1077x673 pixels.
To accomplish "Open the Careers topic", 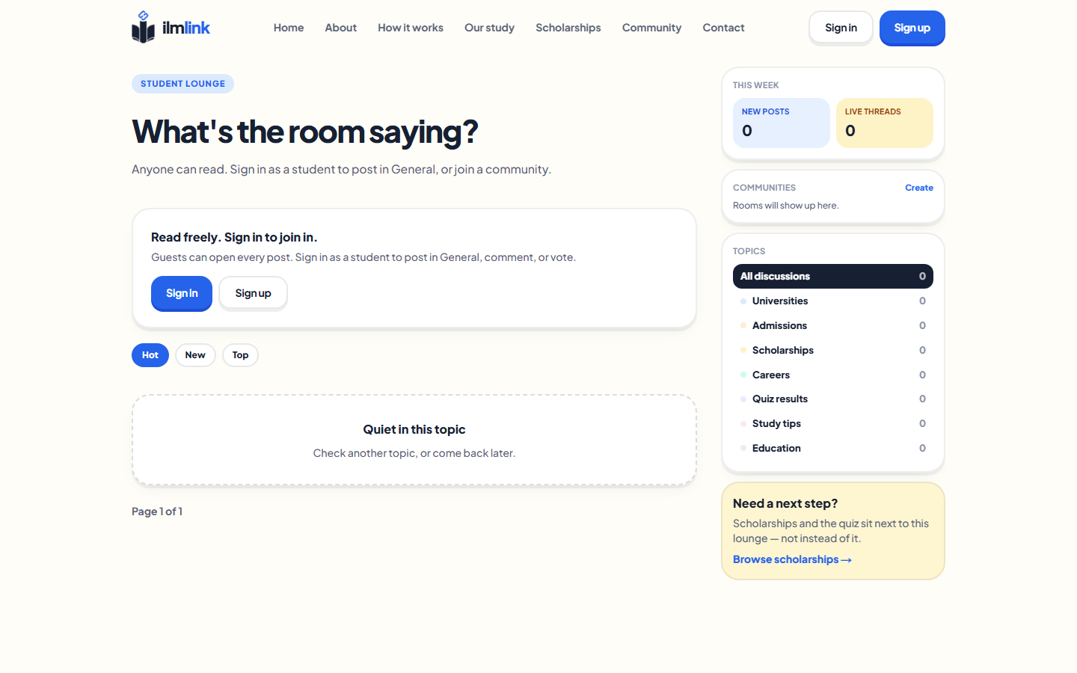I will [x=833, y=375].
